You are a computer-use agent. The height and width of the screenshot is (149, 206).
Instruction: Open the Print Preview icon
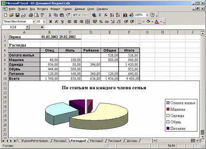pyautogui.click(x=37, y=15)
